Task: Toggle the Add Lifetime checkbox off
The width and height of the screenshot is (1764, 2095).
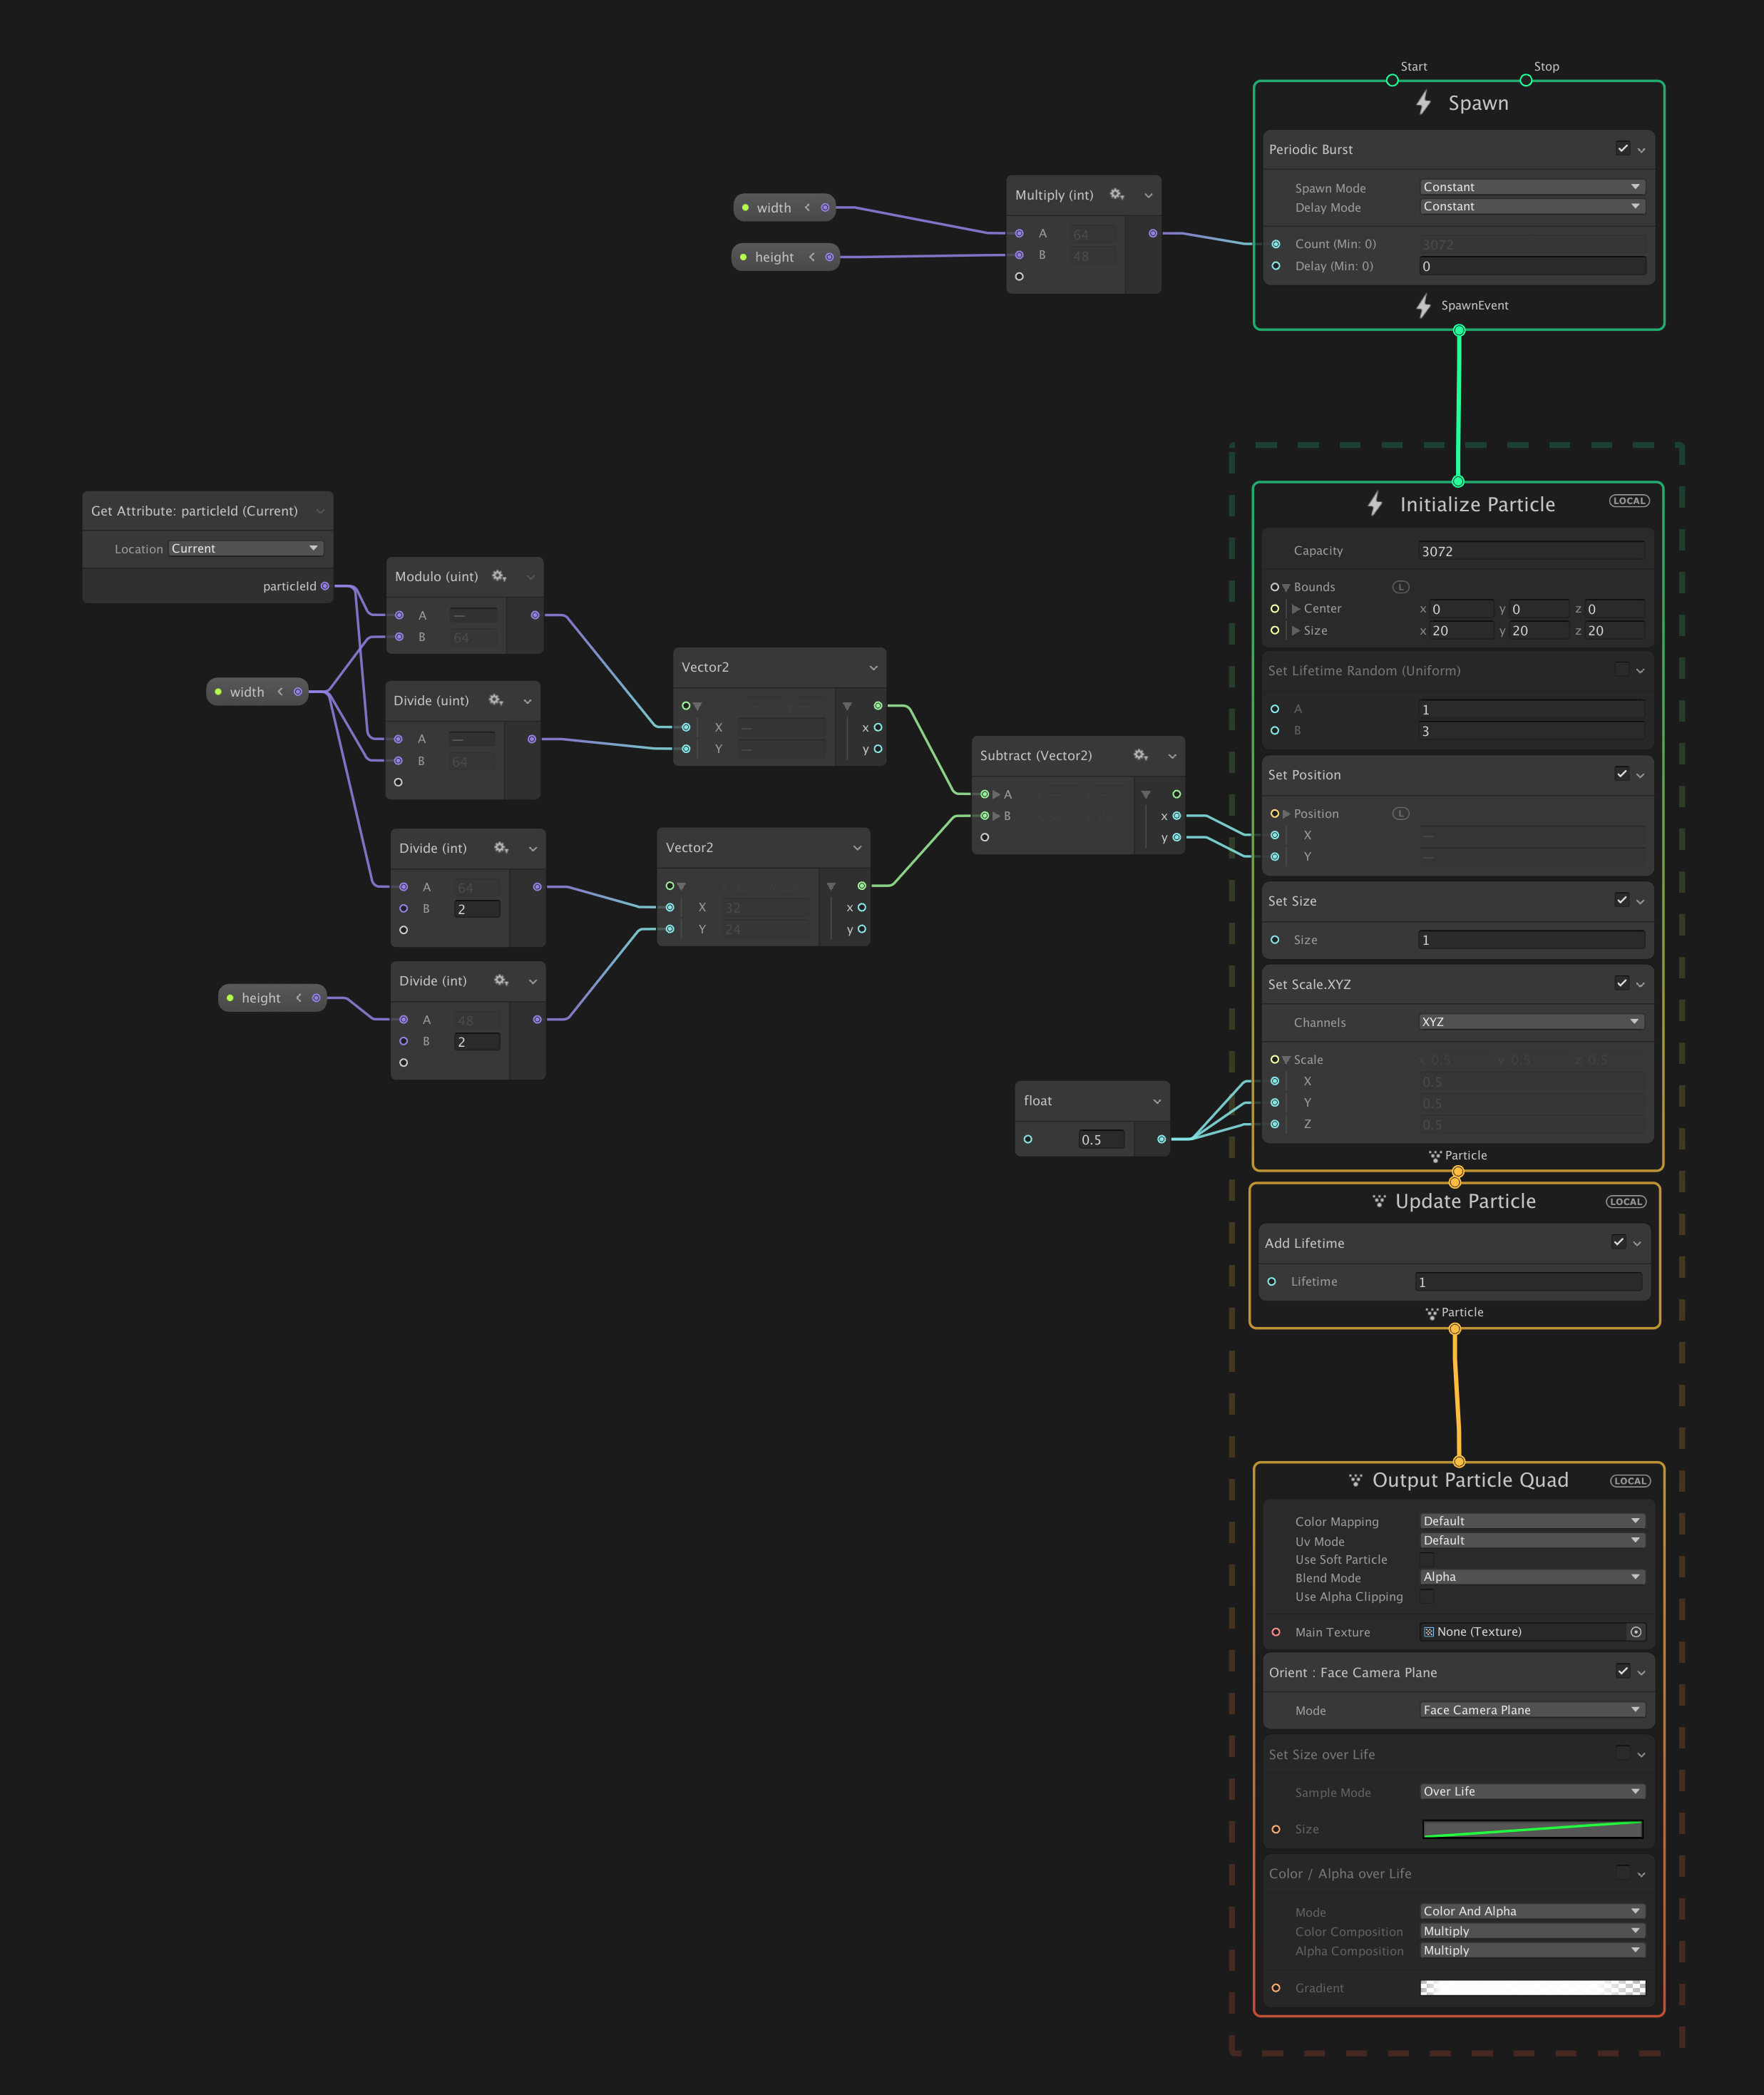Action: pos(1619,1242)
